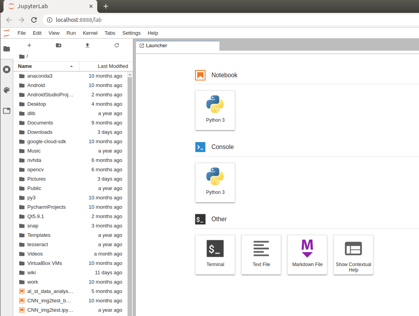Click the JupyterLab logo in menu bar

[7, 33]
